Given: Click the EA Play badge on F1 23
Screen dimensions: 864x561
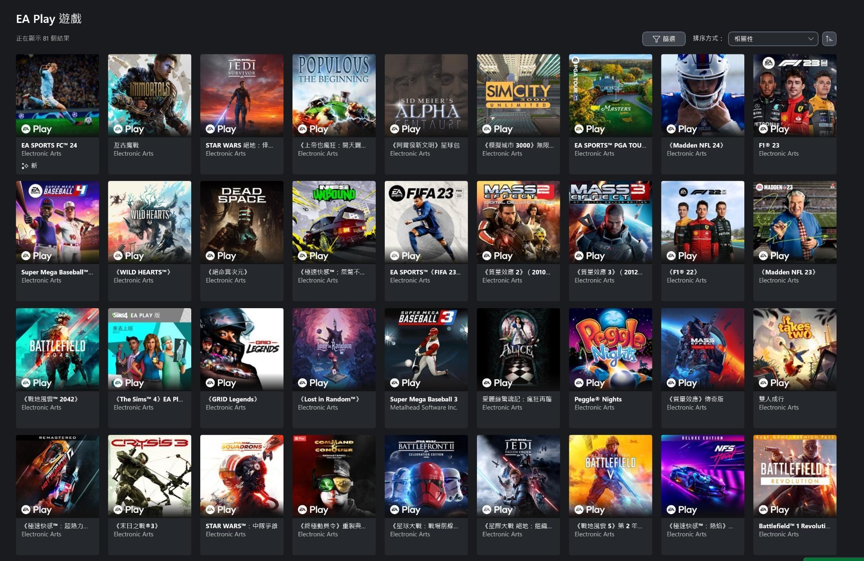Looking at the screenshot, I should 774,129.
